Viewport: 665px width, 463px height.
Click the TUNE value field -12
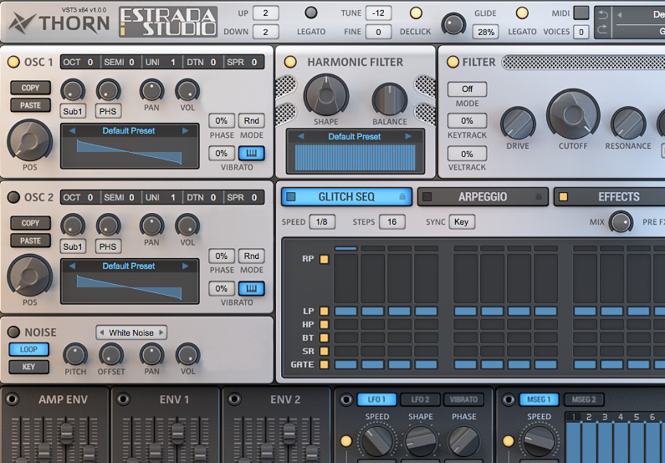click(x=379, y=12)
